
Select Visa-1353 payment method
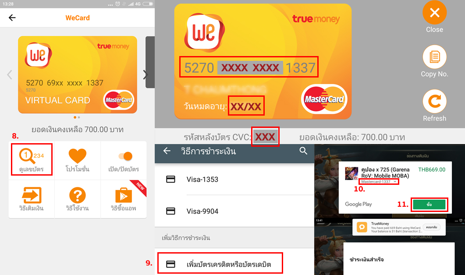click(x=234, y=179)
